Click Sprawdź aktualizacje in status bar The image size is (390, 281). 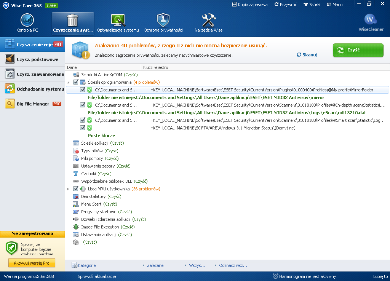click(97, 276)
